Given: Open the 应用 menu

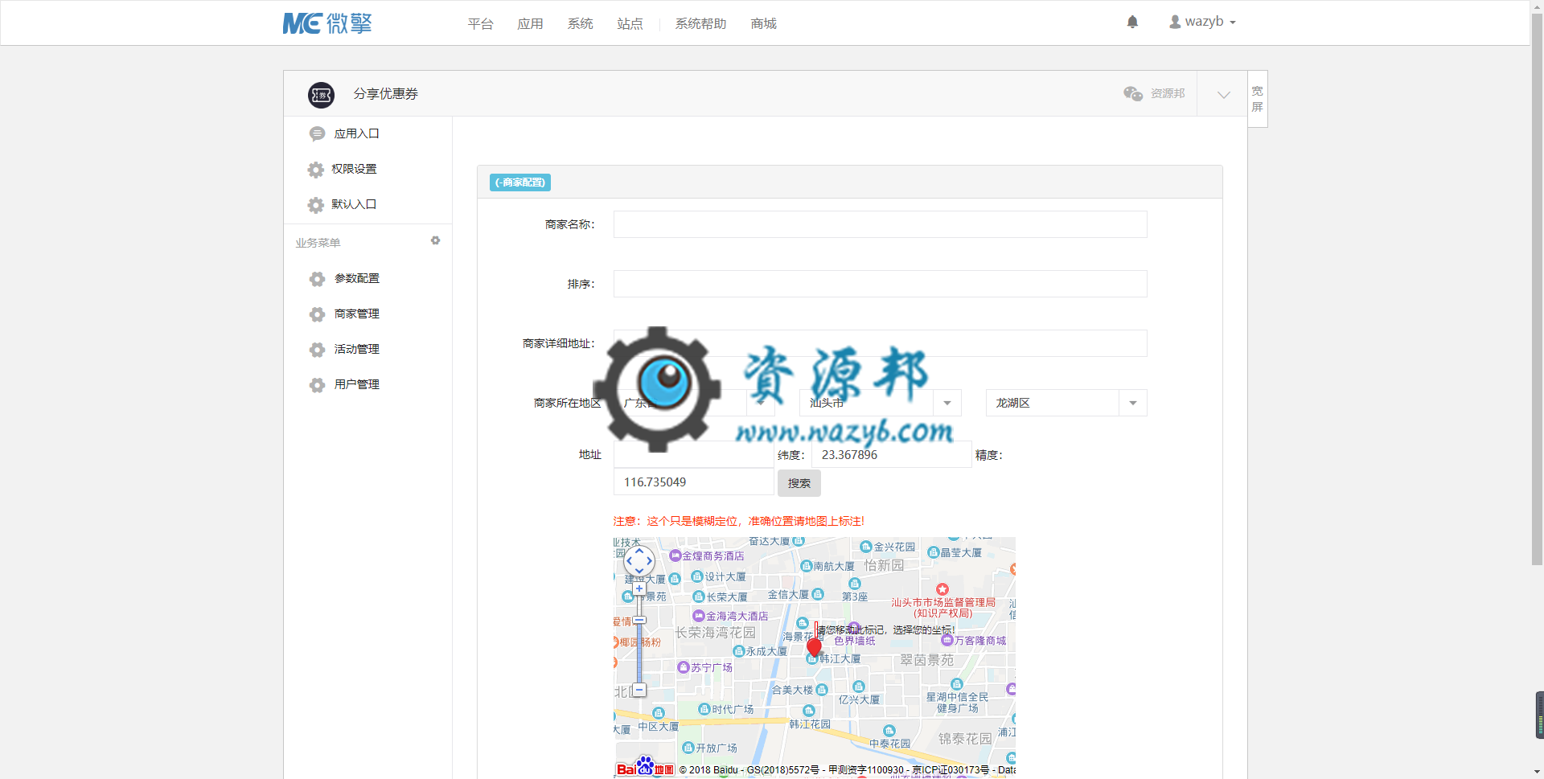Looking at the screenshot, I should coord(530,24).
